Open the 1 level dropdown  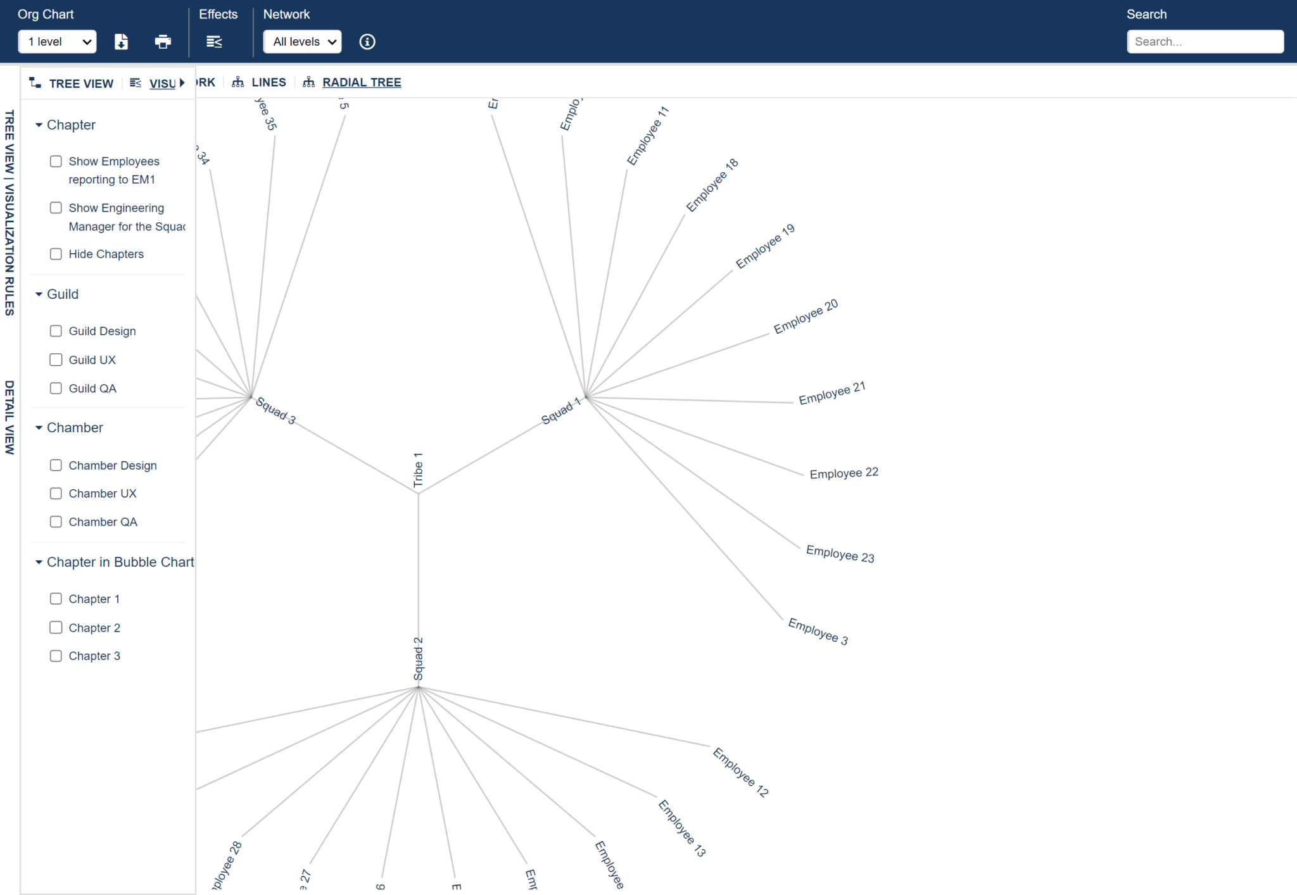[x=57, y=41]
